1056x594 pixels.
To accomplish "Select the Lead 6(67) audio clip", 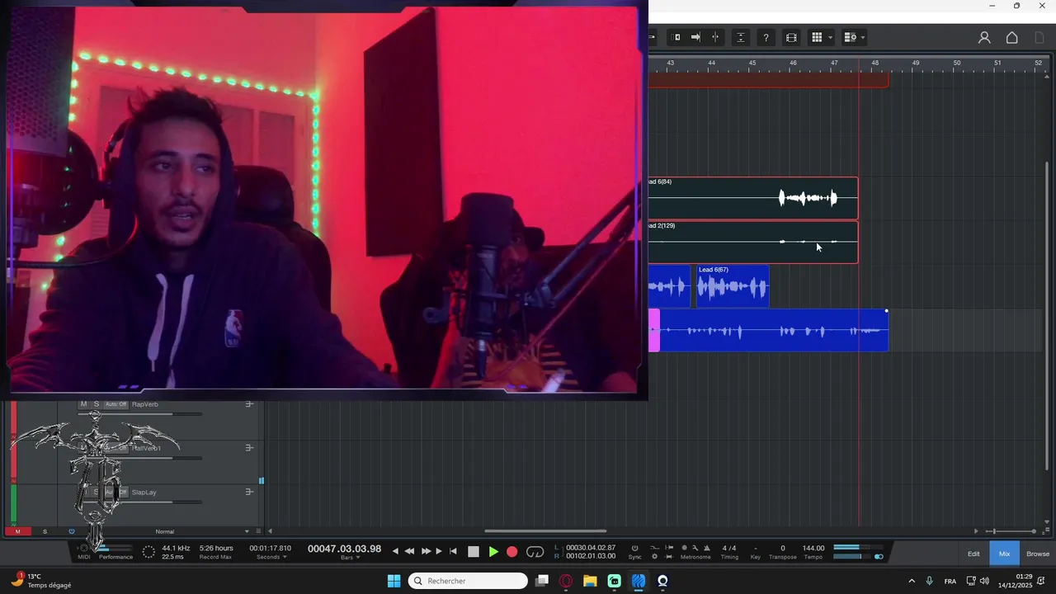I will pos(733,286).
